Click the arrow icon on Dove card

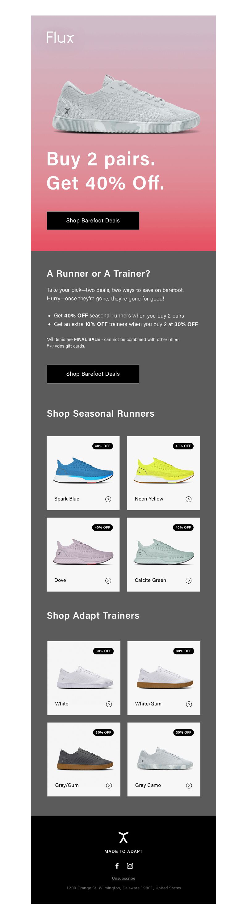pos(108,580)
